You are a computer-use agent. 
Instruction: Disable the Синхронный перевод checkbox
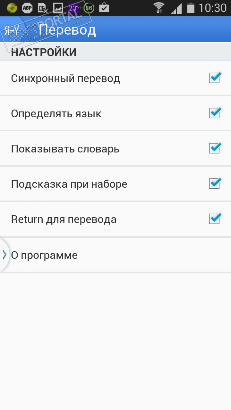(x=214, y=78)
